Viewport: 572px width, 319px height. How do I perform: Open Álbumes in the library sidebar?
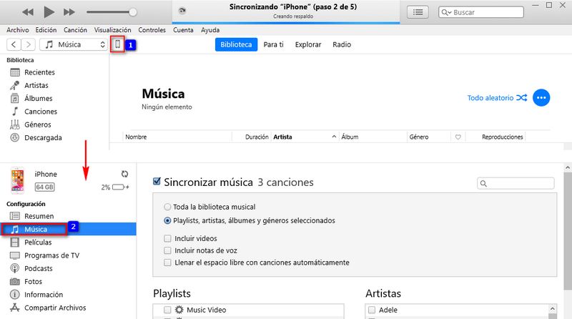click(39, 99)
